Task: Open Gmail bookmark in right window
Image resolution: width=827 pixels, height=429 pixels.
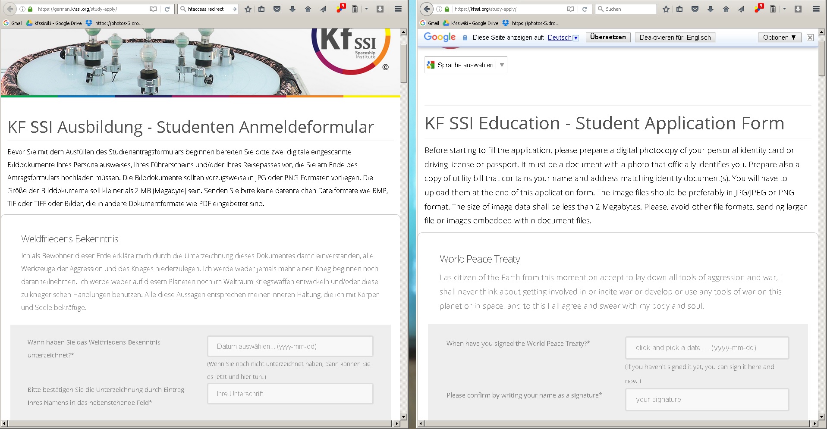Action: (x=430, y=23)
